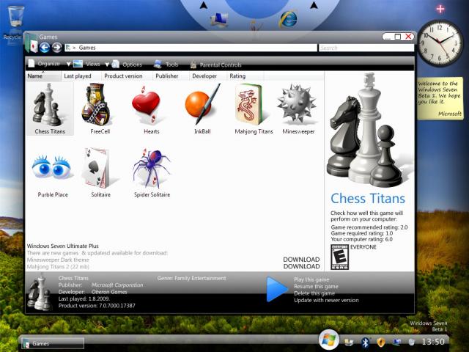Click the Chess Titans blue heading
Image resolution: width=469 pixels, height=352 pixels.
(x=368, y=199)
